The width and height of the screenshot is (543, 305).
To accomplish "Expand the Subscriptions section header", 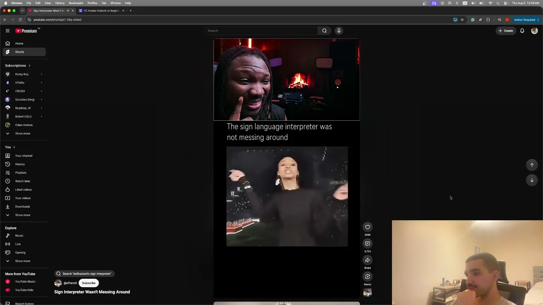I will point(18,65).
